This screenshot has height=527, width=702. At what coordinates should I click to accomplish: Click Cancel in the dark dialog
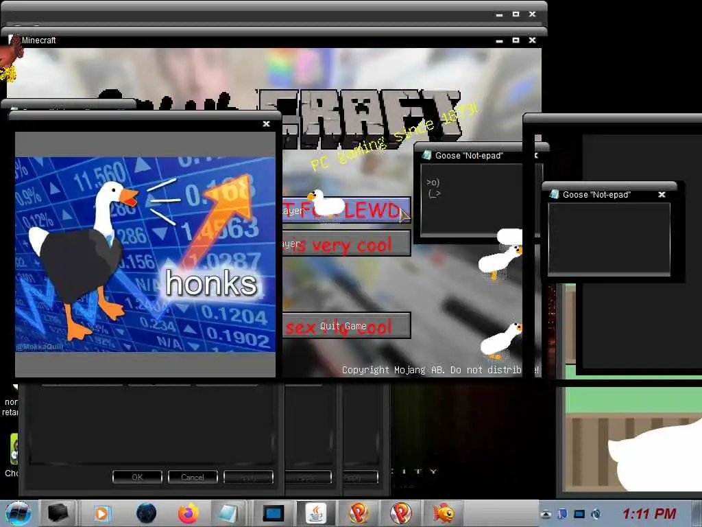tap(193, 478)
